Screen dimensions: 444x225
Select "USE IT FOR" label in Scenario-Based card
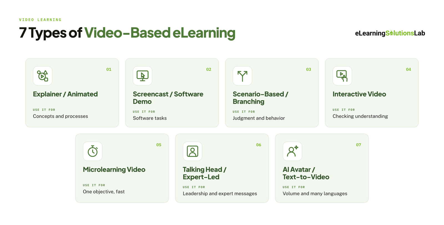click(x=244, y=112)
